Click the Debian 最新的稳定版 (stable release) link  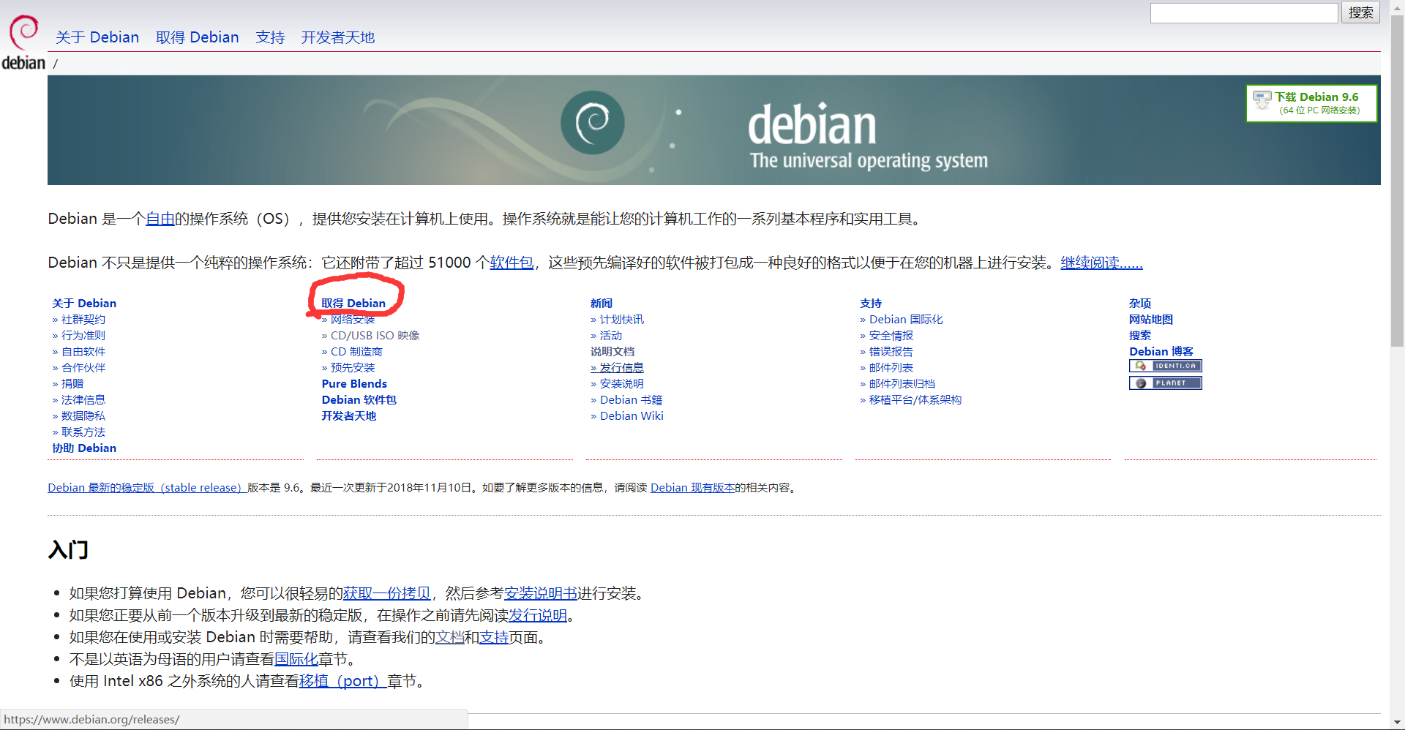[x=147, y=487]
